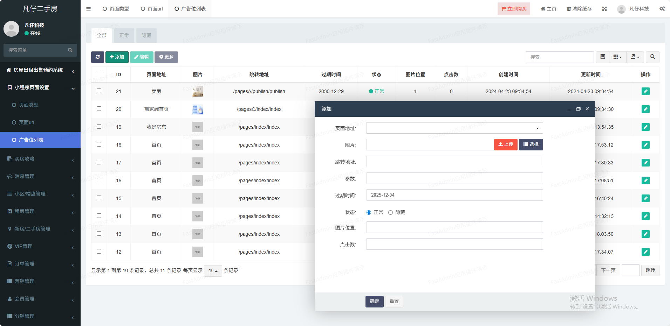
Task: Toggle the card view list icon
Action: (603, 57)
